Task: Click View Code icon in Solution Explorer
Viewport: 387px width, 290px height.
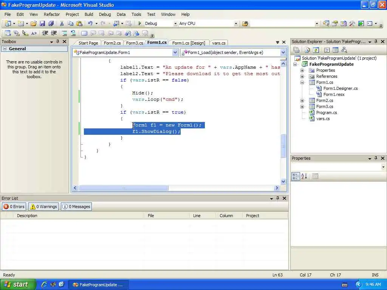Action: pos(327,50)
